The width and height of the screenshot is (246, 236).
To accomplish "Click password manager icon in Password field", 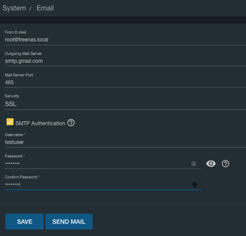I will click(x=194, y=164).
